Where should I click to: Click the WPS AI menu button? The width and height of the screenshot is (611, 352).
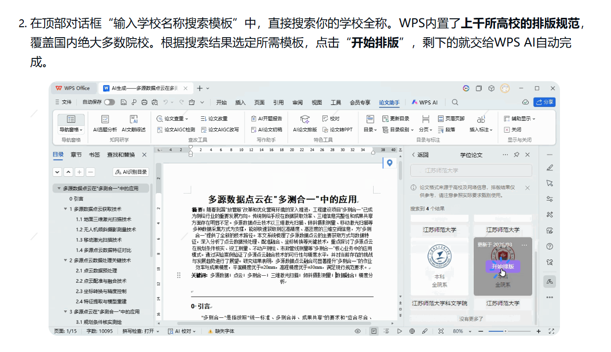[x=424, y=102]
